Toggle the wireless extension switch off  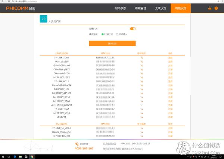coord(133,29)
